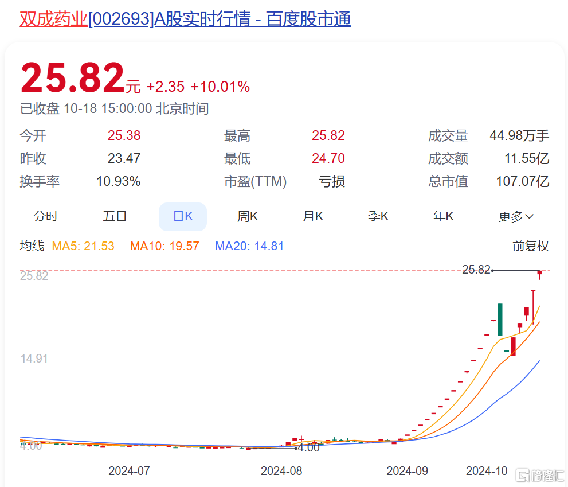Click the 2024-10 date axis label
The image size is (568, 487).
click(487, 471)
